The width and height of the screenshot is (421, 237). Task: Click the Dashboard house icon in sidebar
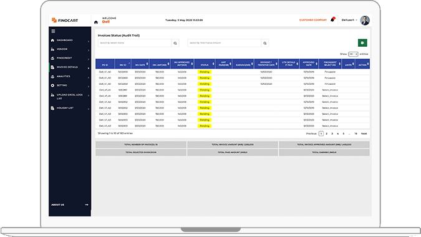click(x=52, y=41)
